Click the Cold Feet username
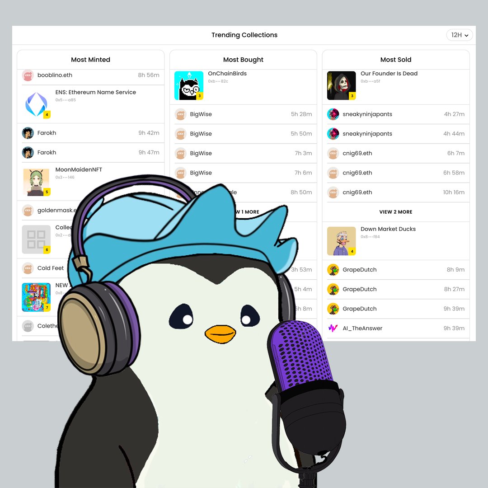The width and height of the screenshot is (488, 488). [51, 268]
